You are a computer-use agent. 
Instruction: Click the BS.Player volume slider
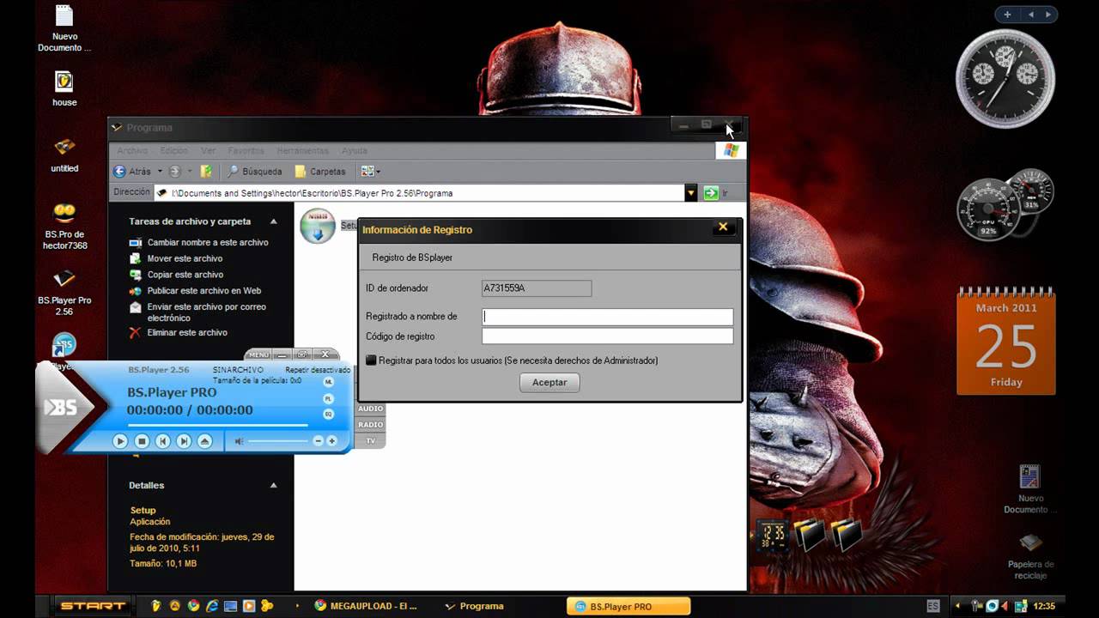[277, 441]
